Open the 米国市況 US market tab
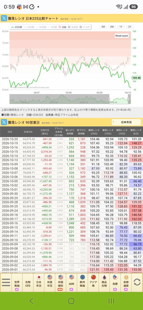 [50, 283]
